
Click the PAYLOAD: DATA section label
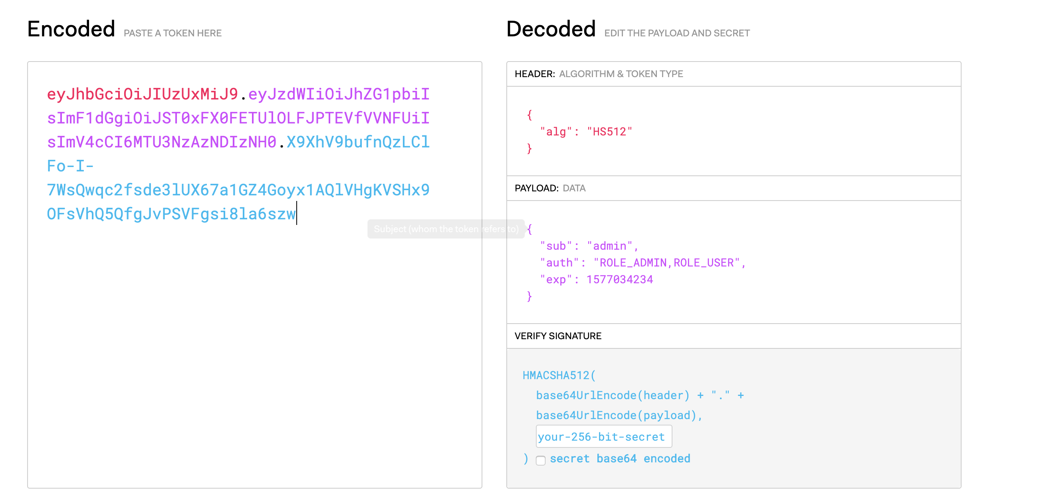[550, 189]
